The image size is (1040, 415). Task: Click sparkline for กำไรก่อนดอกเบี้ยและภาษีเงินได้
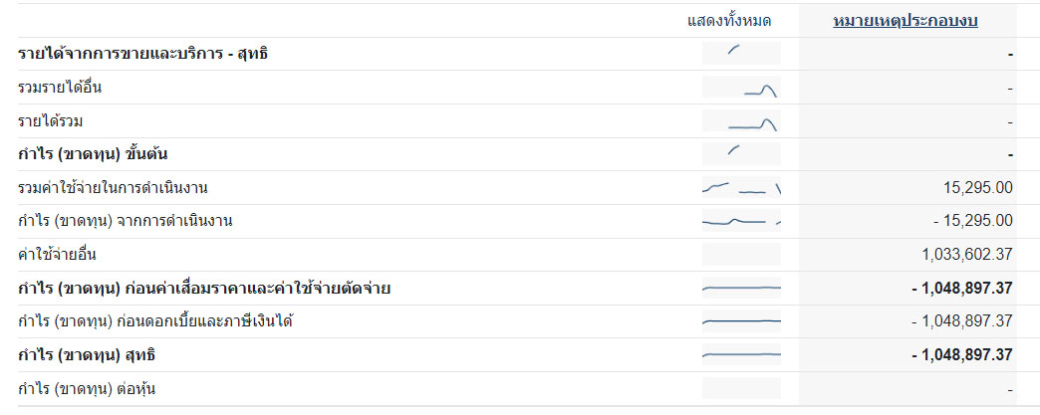(x=741, y=321)
